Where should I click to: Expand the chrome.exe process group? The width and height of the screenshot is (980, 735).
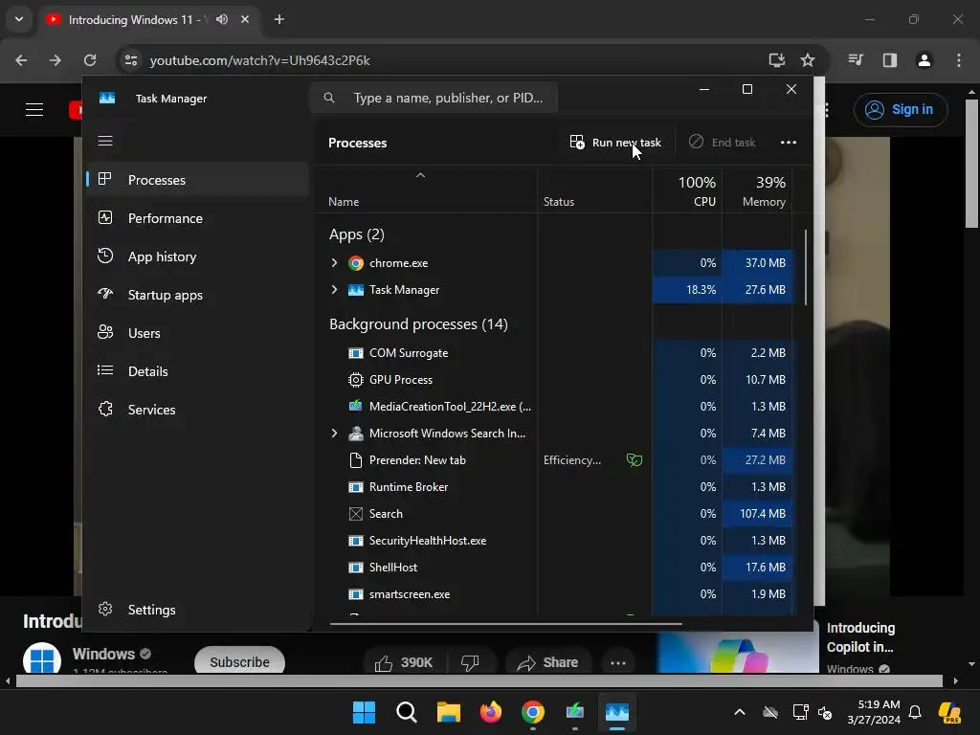tap(334, 262)
